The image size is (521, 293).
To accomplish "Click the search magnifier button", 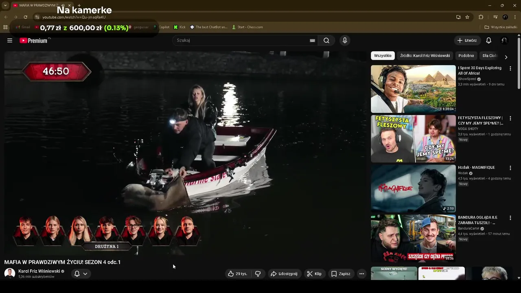I will coord(326,40).
